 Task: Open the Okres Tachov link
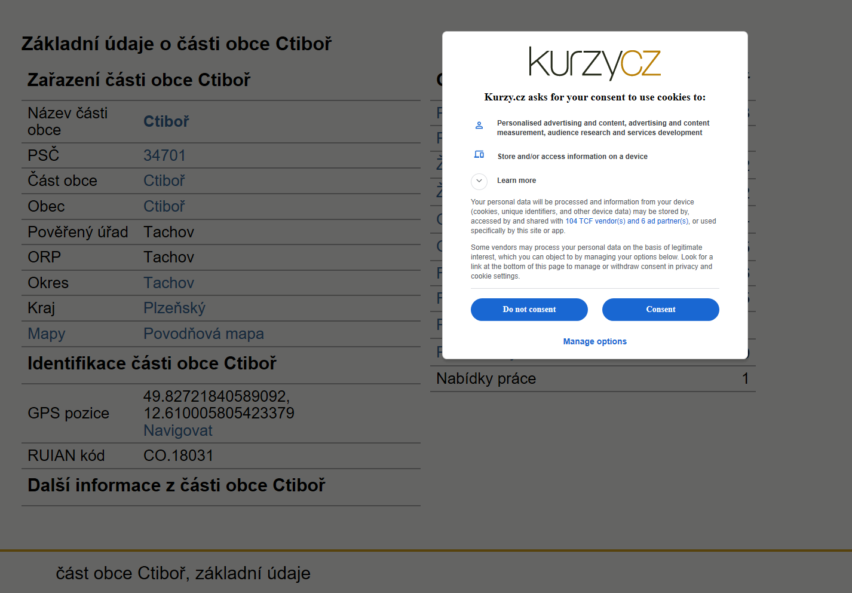tap(168, 283)
